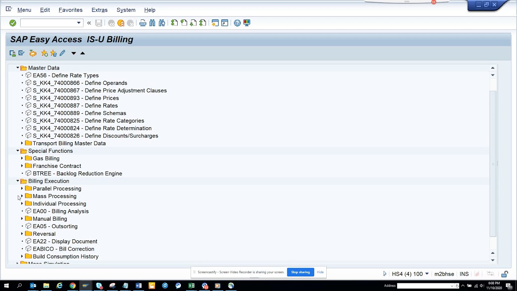The image size is (517, 291).
Task: Click the Find Next binoculars icon
Action: tap(162, 23)
